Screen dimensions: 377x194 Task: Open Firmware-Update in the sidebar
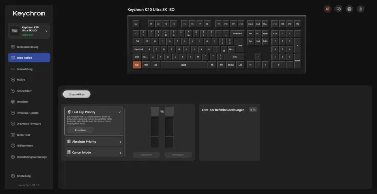29,113
